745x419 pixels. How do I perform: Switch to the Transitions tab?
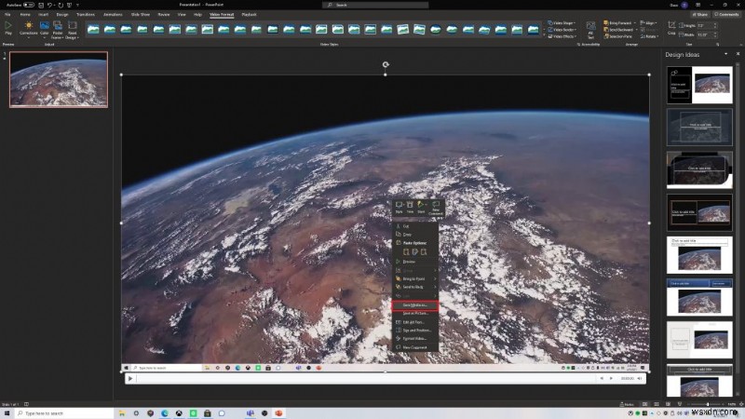click(x=86, y=15)
